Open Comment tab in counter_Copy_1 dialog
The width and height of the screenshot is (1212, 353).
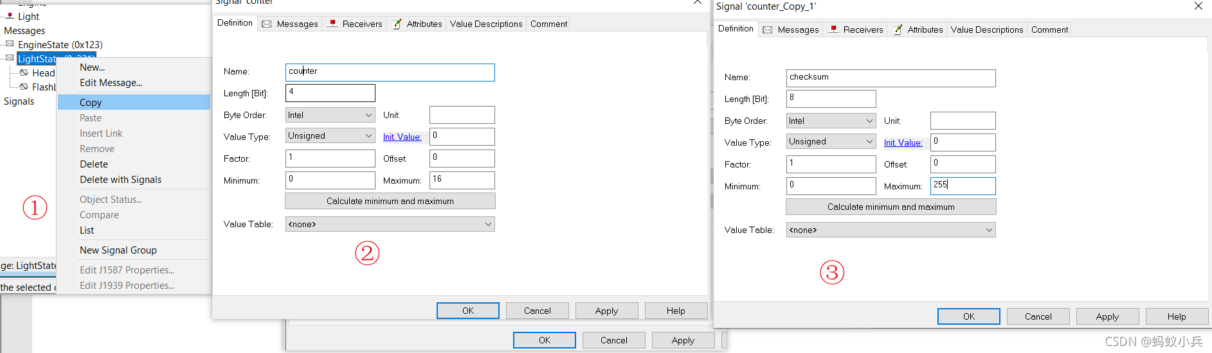1049,30
